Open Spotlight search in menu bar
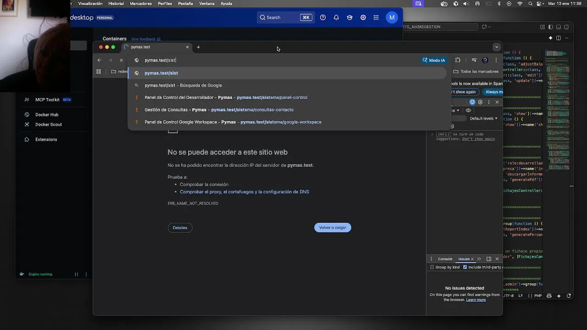 (x=530, y=4)
